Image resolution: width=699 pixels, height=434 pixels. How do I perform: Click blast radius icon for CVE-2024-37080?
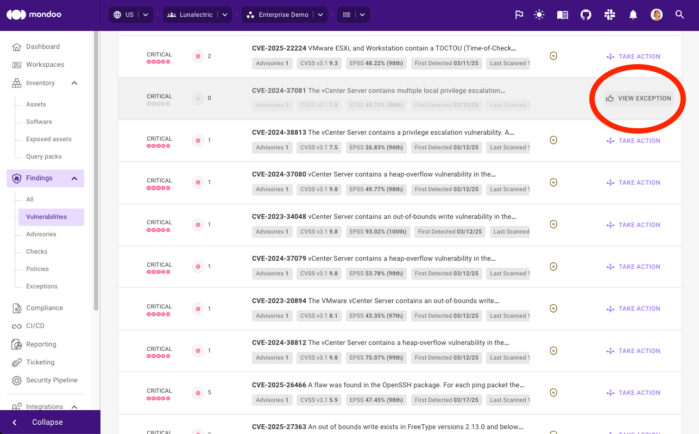click(x=198, y=183)
